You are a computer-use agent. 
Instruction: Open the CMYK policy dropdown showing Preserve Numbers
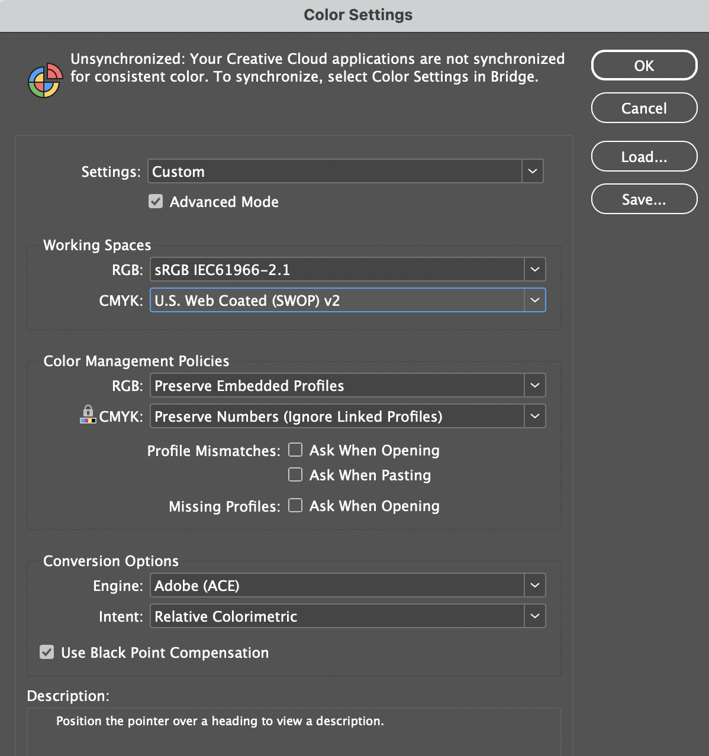click(x=534, y=416)
